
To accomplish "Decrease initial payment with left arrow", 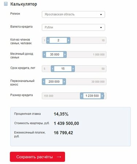I will (x=43, y=82).
